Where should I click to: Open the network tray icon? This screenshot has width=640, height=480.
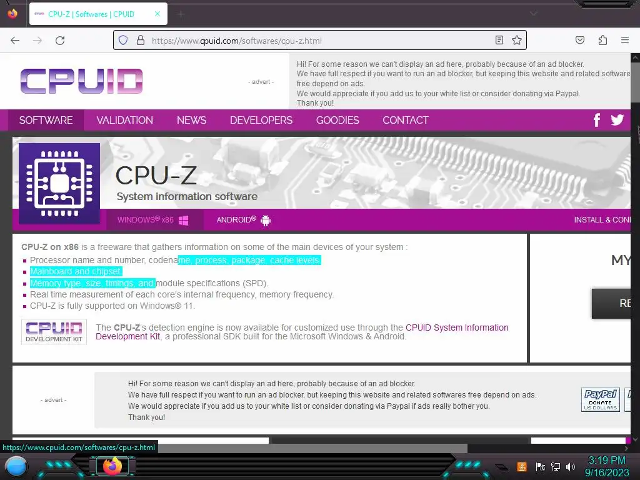556,466
